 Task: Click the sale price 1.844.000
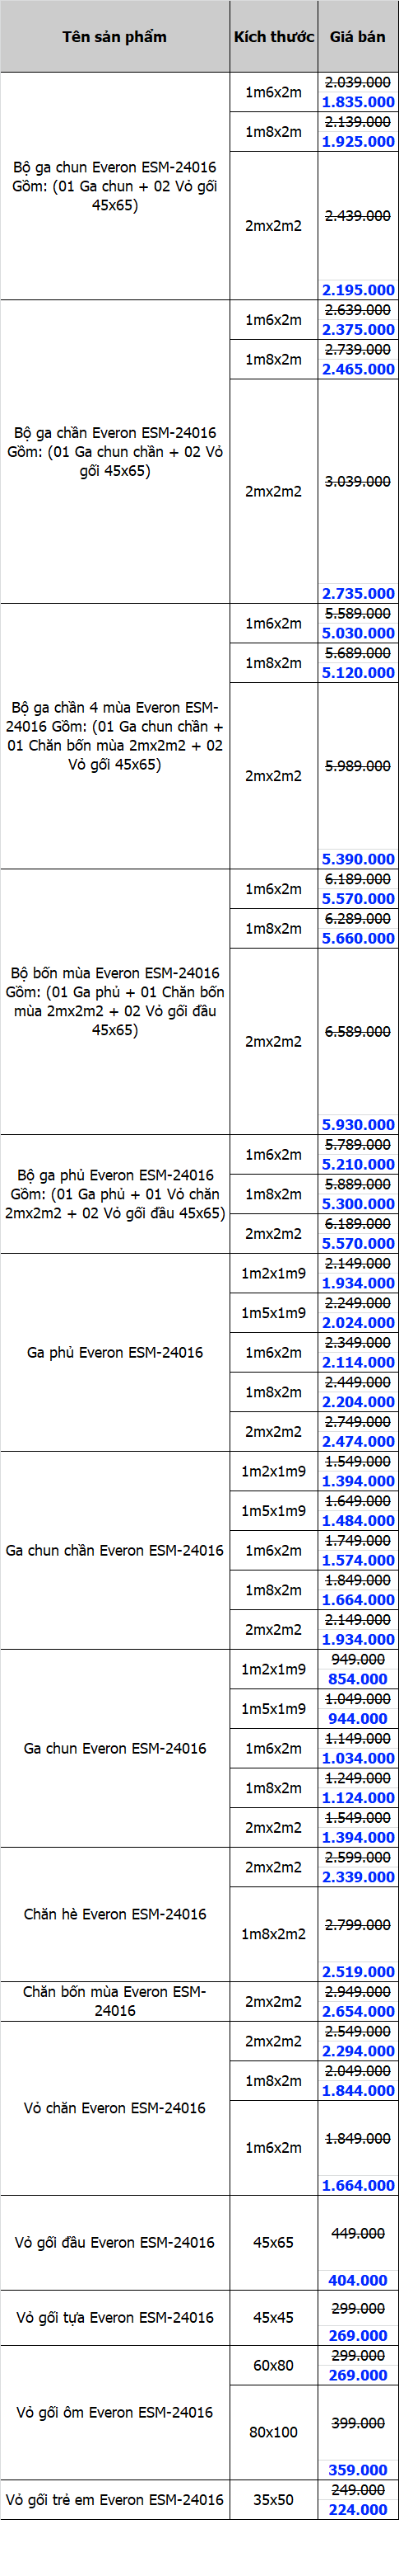(358, 2091)
